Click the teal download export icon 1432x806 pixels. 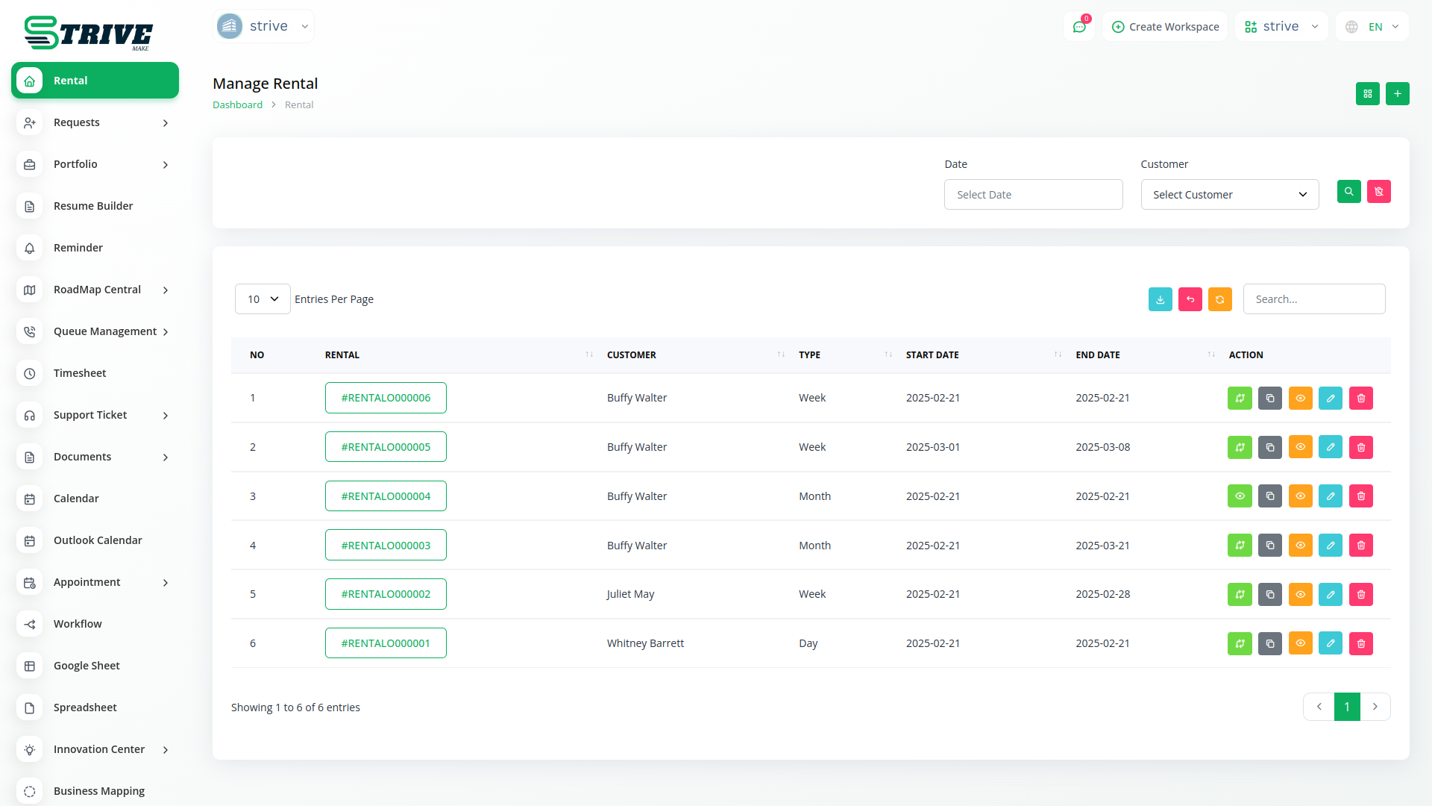pos(1160,299)
